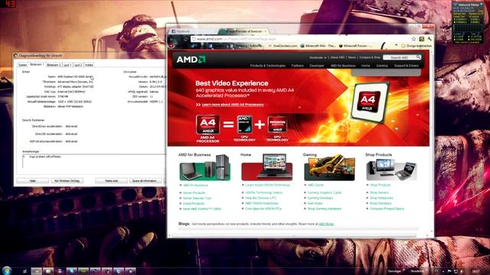Click the Windows Start orb
Image resolution: width=490 pixels, height=275 pixels.
tap(7, 270)
